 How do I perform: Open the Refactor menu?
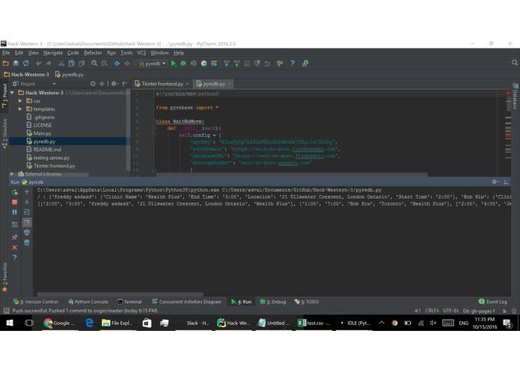click(x=93, y=52)
